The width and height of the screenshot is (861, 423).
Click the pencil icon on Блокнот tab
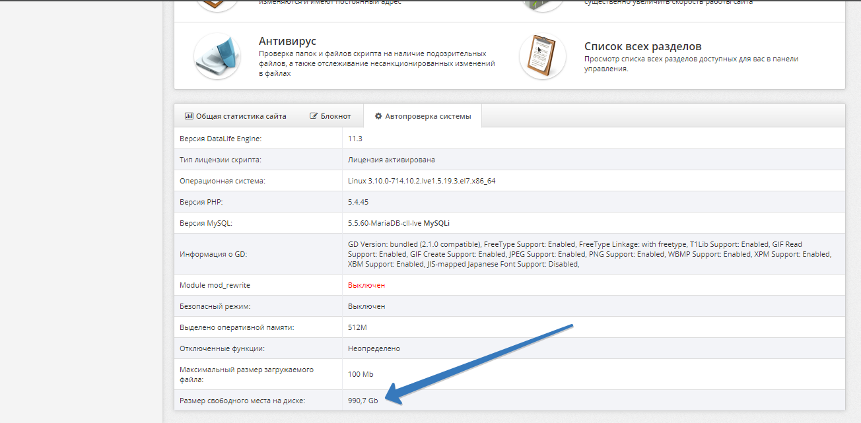coord(314,116)
